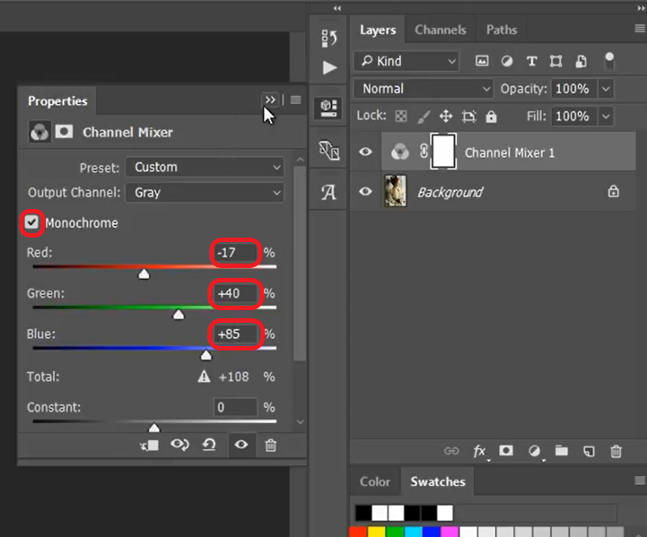This screenshot has height=537, width=647.
Task: Switch to the Layers tab
Action: (378, 30)
